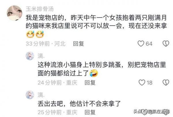Open 漓.'s avatar beside the flea comment
This screenshot has width=173, height=117.
click(30, 56)
